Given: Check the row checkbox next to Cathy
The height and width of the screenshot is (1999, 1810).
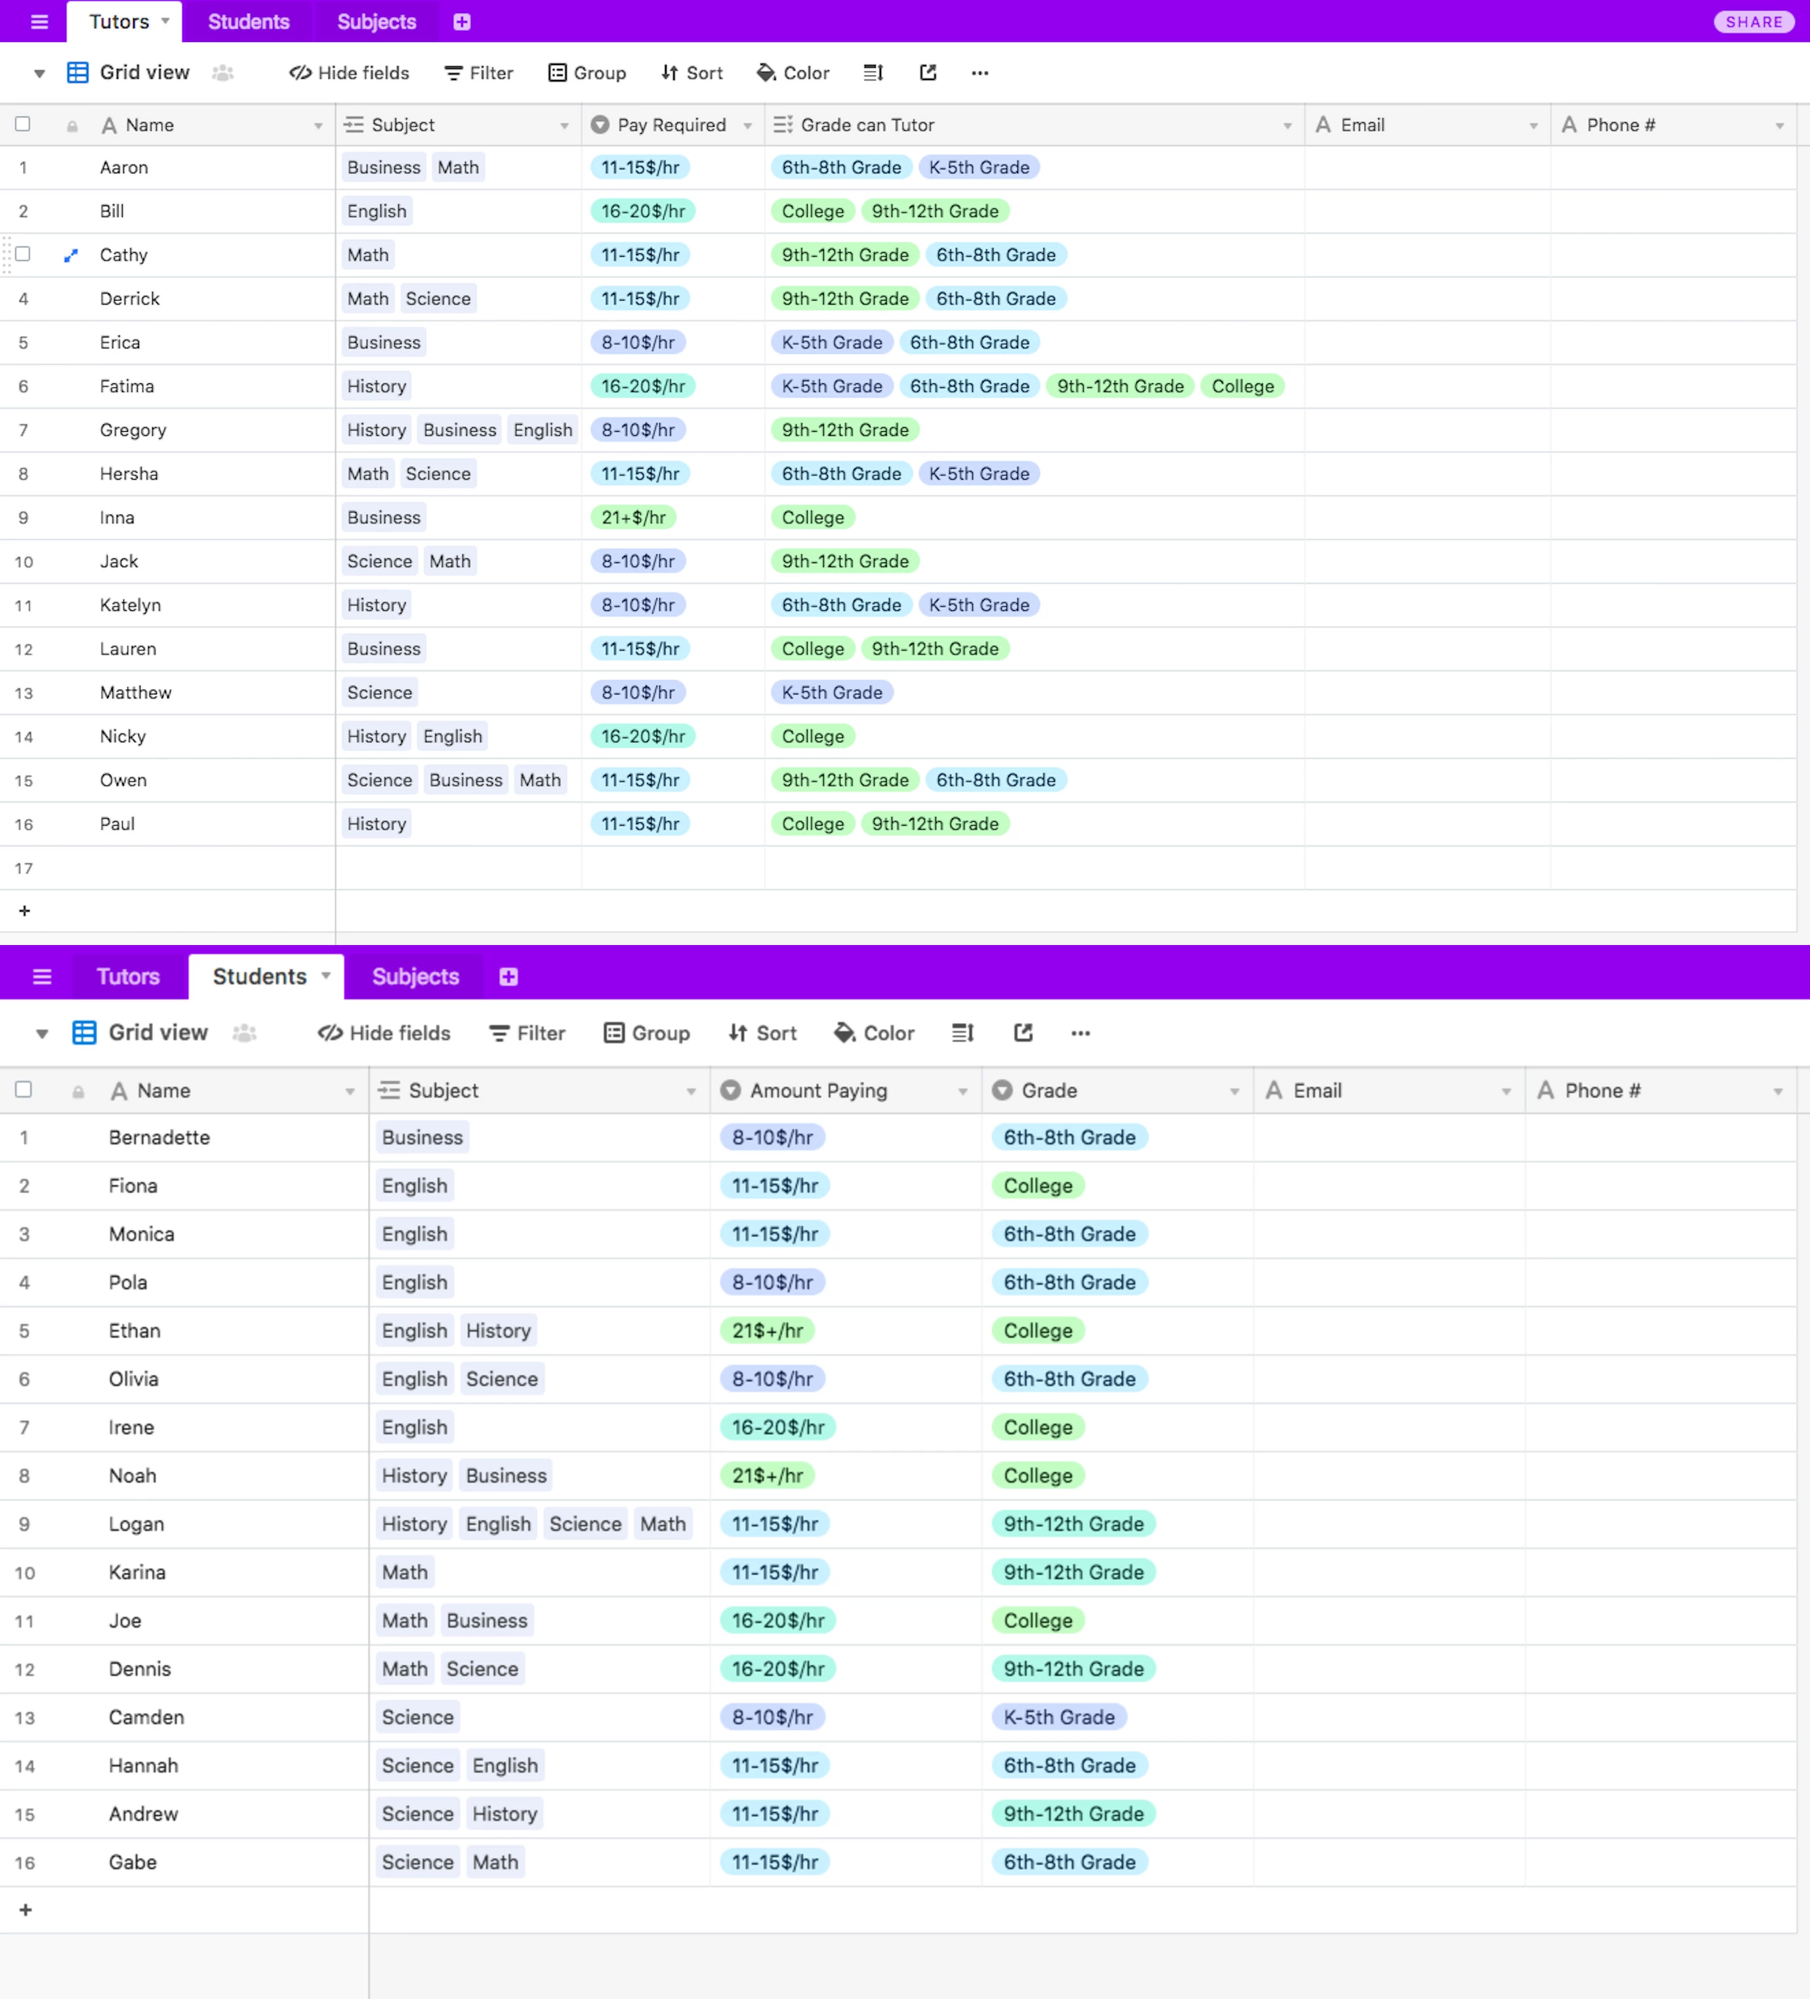Looking at the screenshot, I should tap(23, 255).
